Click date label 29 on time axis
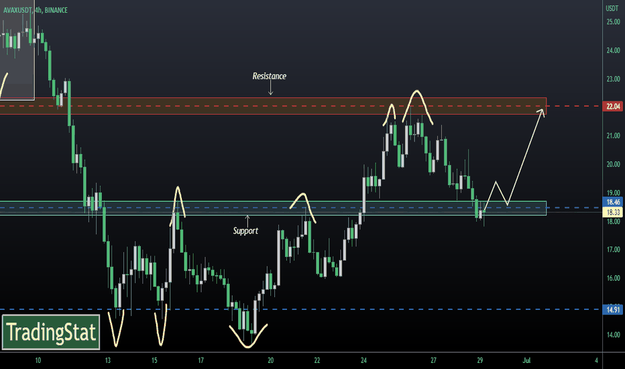 coord(480,360)
